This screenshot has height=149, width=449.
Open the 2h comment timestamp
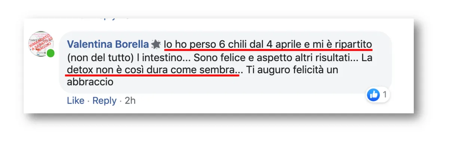130,101
